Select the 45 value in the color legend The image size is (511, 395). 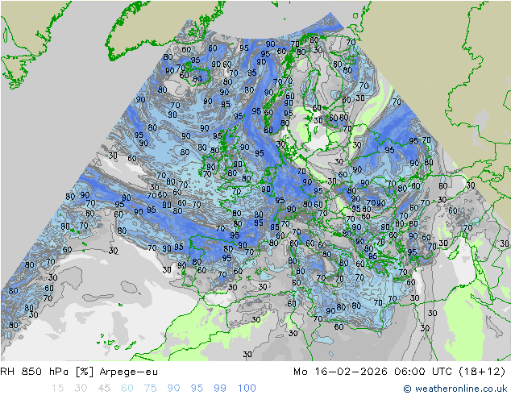(x=104, y=389)
